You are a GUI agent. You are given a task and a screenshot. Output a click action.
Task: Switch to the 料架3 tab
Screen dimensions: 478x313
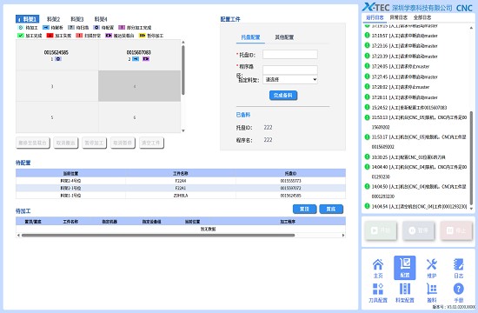(x=77, y=19)
